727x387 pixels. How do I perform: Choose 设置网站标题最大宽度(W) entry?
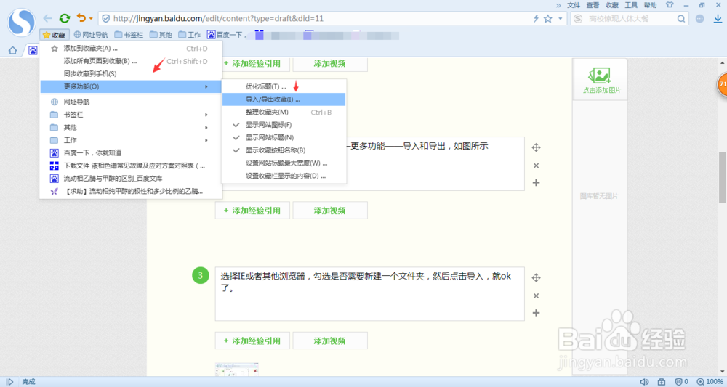[284, 163]
